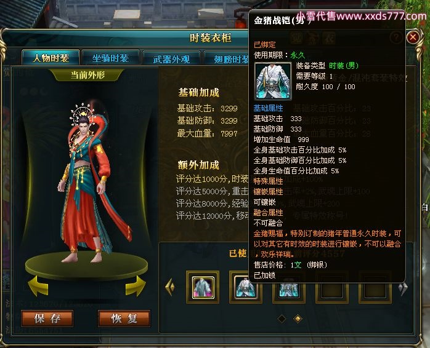This screenshot has height=348, width=430.
Task: Click the fourth empty outfit slot
Action: point(332,290)
